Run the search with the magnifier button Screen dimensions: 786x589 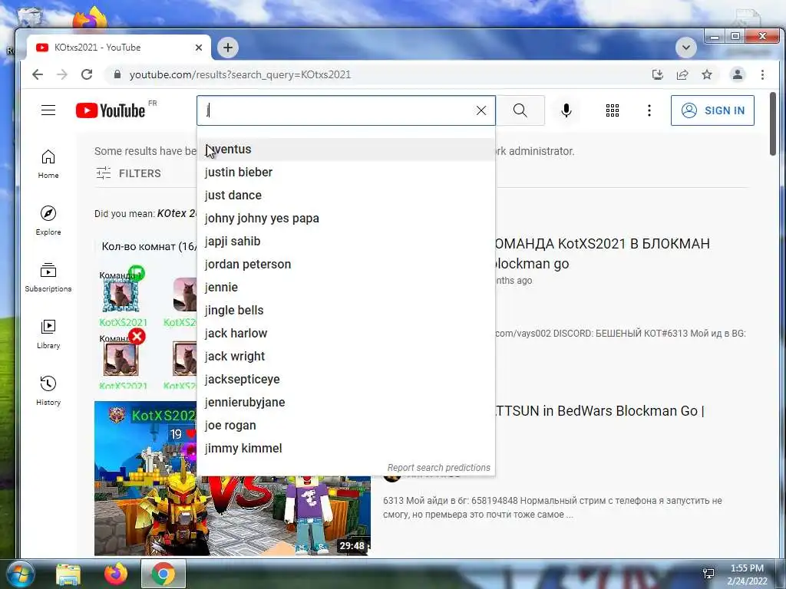[x=520, y=110]
